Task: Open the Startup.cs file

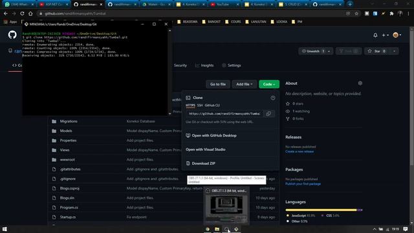Action: click(x=67, y=217)
